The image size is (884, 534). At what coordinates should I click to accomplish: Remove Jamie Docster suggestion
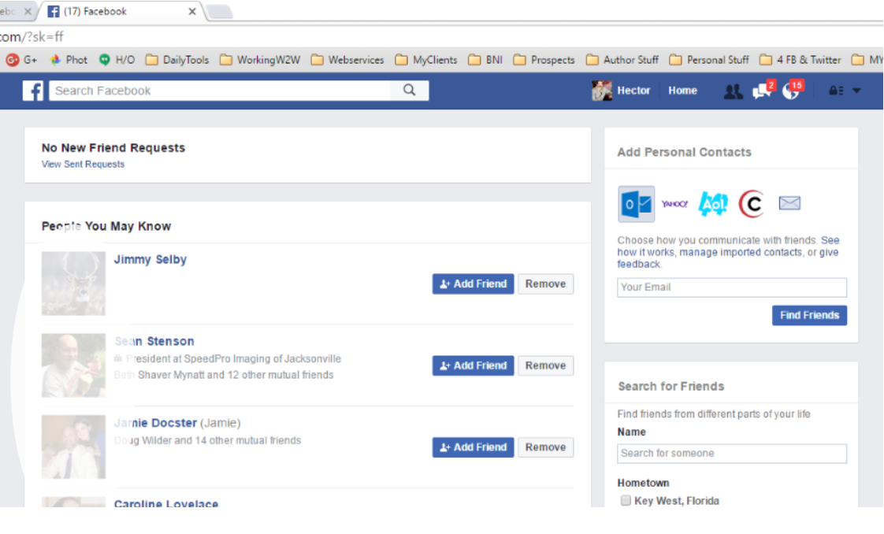[545, 447]
